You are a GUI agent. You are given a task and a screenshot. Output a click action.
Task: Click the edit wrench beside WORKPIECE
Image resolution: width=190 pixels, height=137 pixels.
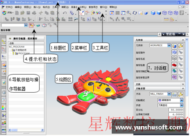pyautogui.click(x=180, y=46)
